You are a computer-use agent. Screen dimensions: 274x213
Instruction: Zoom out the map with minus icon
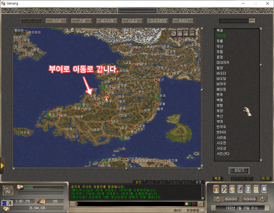192,34
